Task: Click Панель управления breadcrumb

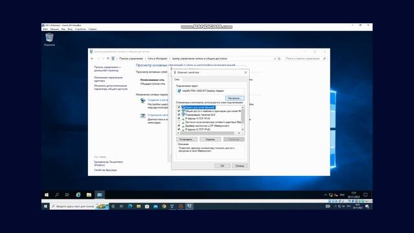Action: coord(131,59)
